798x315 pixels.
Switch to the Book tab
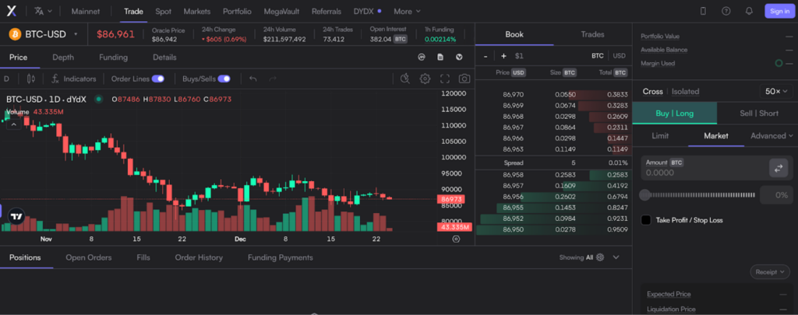coord(514,34)
